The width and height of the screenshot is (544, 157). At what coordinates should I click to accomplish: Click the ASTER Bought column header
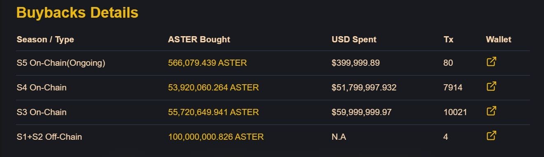(x=199, y=40)
